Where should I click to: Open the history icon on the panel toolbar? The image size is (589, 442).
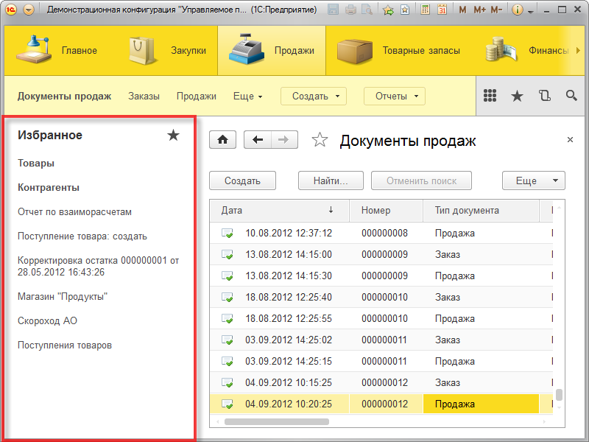point(543,96)
